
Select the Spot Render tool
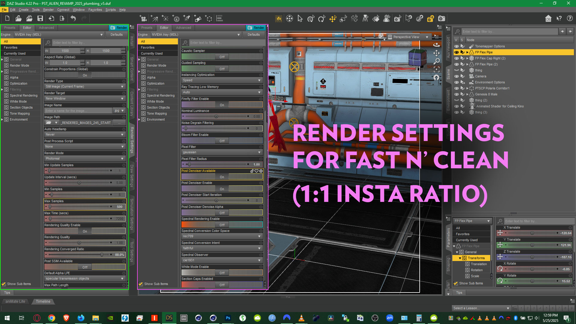point(397,19)
